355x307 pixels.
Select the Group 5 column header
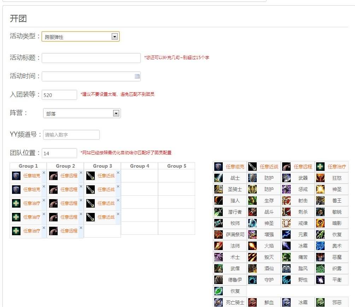coord(176,166)
